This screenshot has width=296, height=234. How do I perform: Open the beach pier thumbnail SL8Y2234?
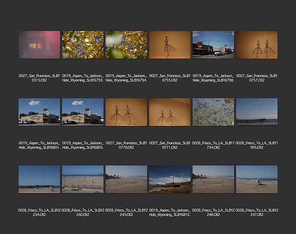click(x=39, y=179)
